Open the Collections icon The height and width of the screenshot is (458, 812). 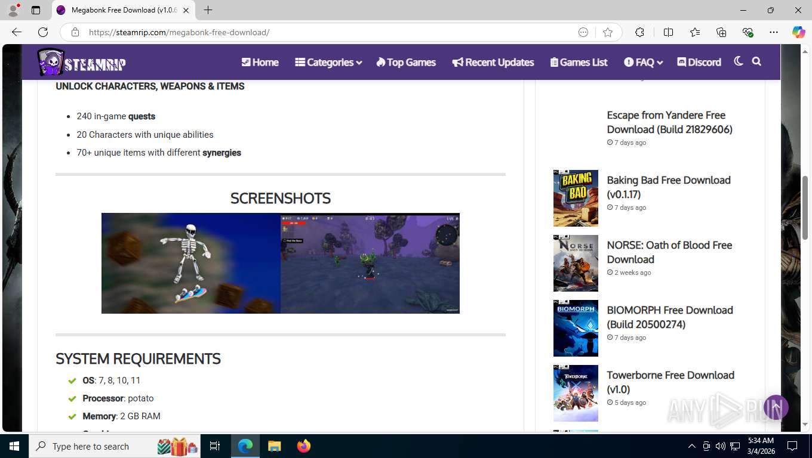(x=721, y=32)
